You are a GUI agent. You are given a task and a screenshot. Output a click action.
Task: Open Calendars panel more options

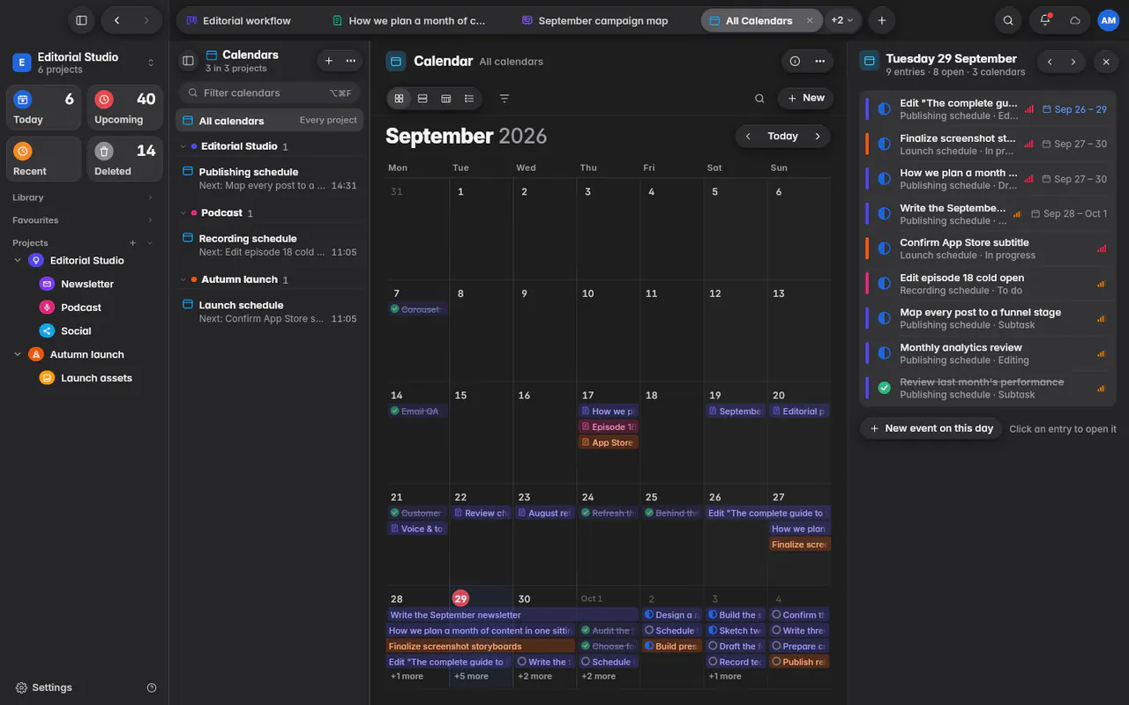pyautogui.click(x=351, y=61)
